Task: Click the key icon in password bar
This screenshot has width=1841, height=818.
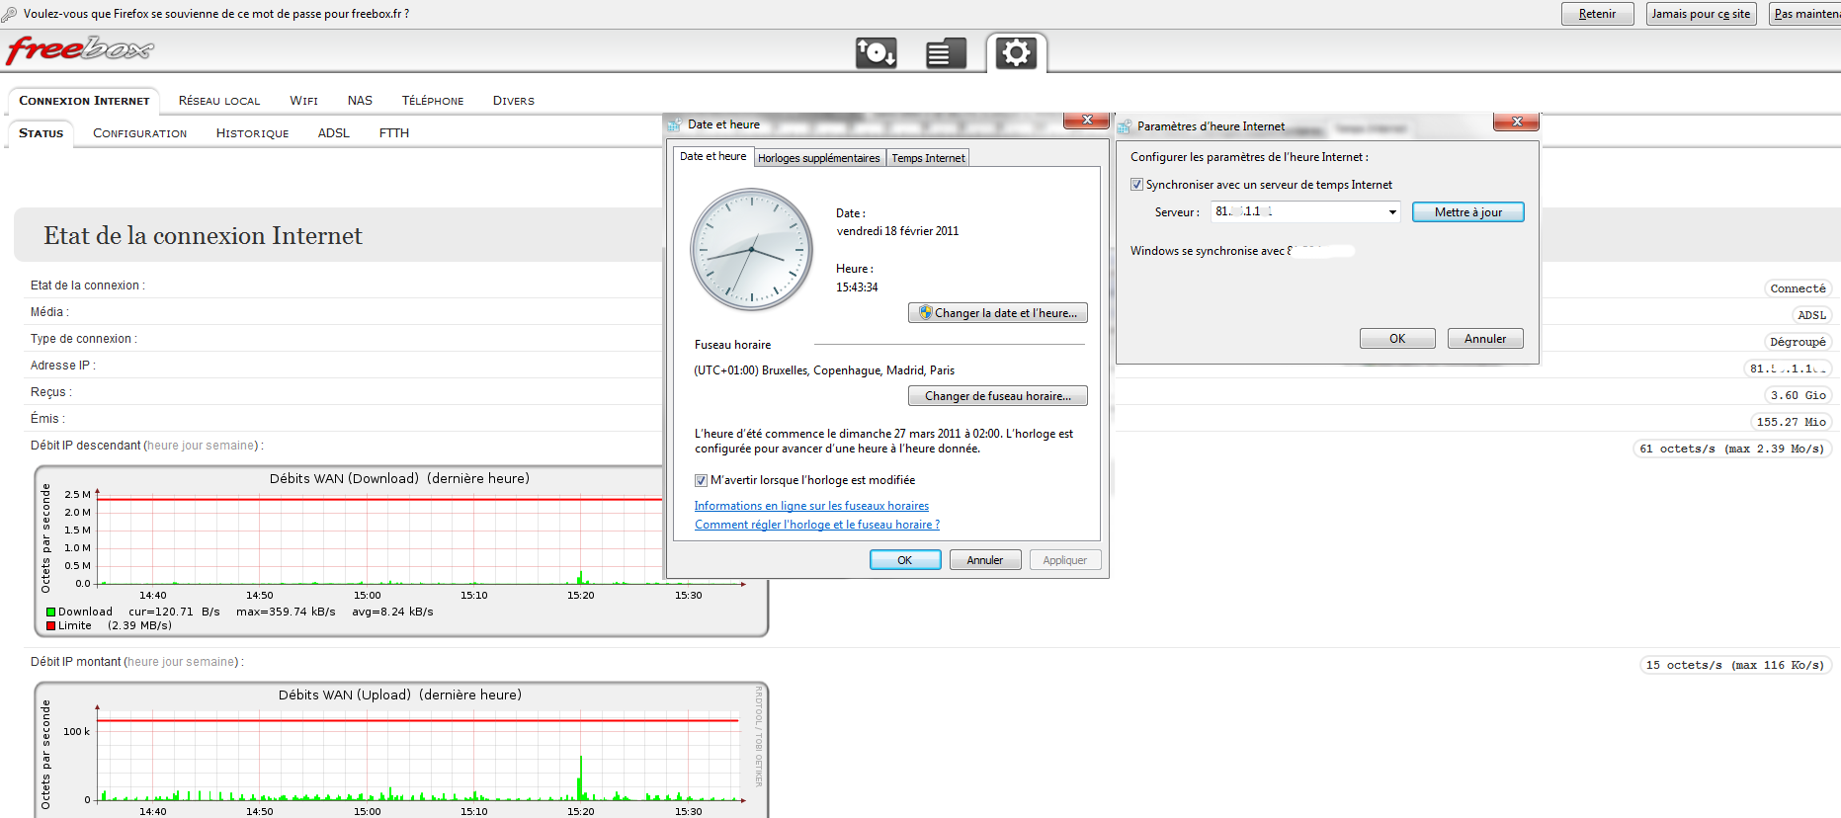Action: point(9,14)
